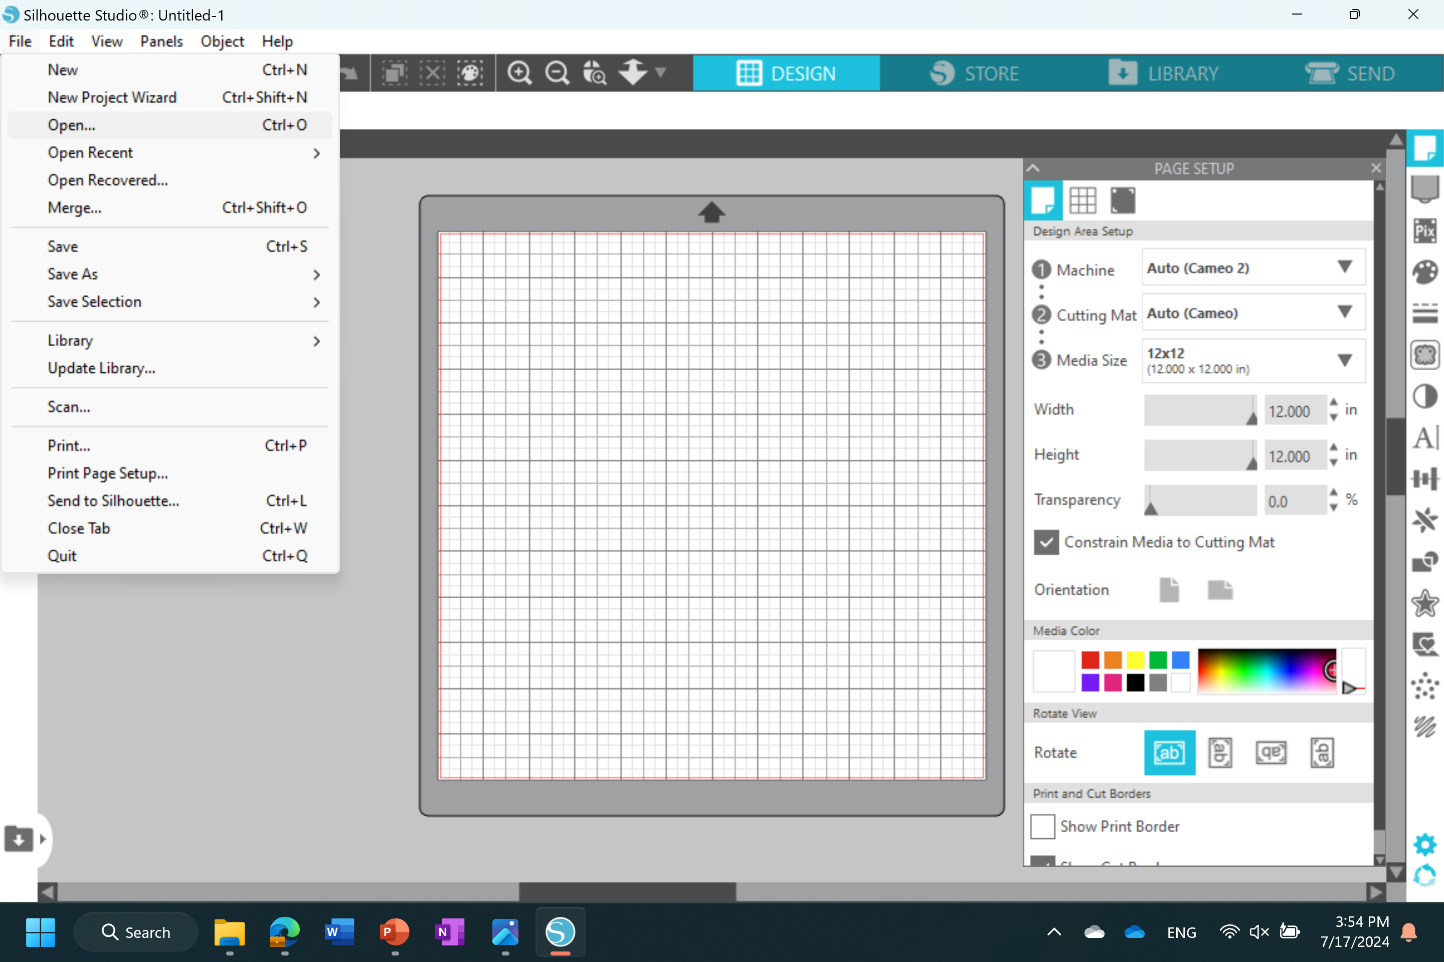Click Print Page Setup... menu entry
The image size is (1444, 962).
(170, 473)
